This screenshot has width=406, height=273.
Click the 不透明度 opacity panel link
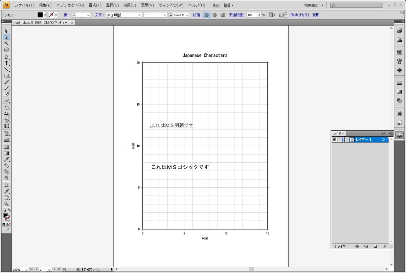point(237,15)
